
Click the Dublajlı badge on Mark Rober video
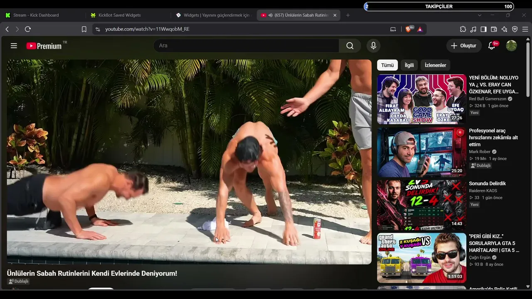480,165
